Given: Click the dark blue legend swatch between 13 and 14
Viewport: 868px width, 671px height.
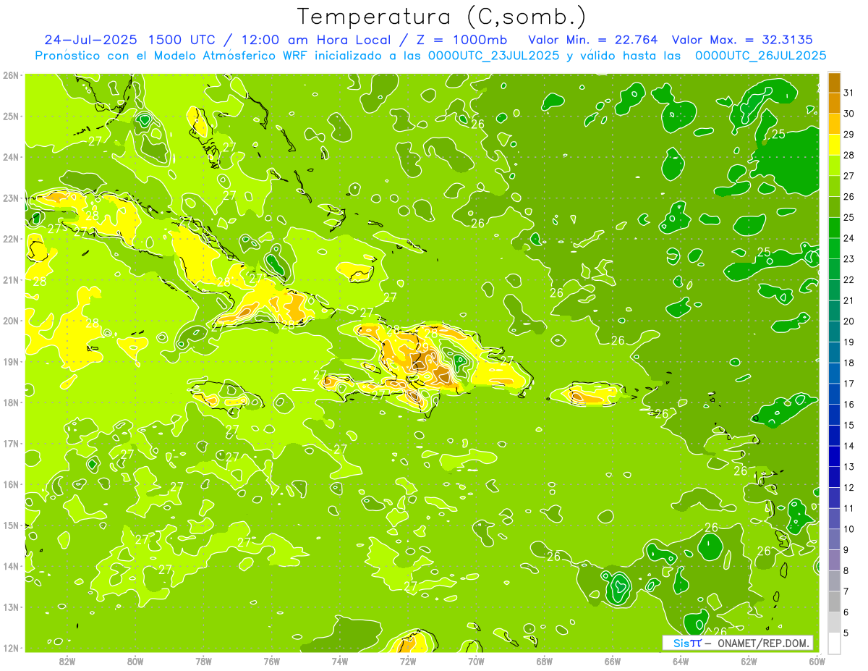Looking at the screenshot, I should tap(834, 456).
